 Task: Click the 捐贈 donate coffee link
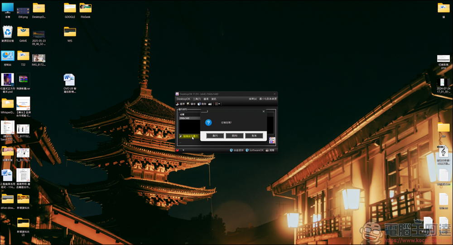pos(270,150)
